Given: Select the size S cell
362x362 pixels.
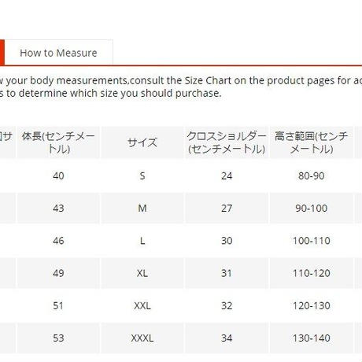Looking at the screenshot, I should click(x=142, y=175).
